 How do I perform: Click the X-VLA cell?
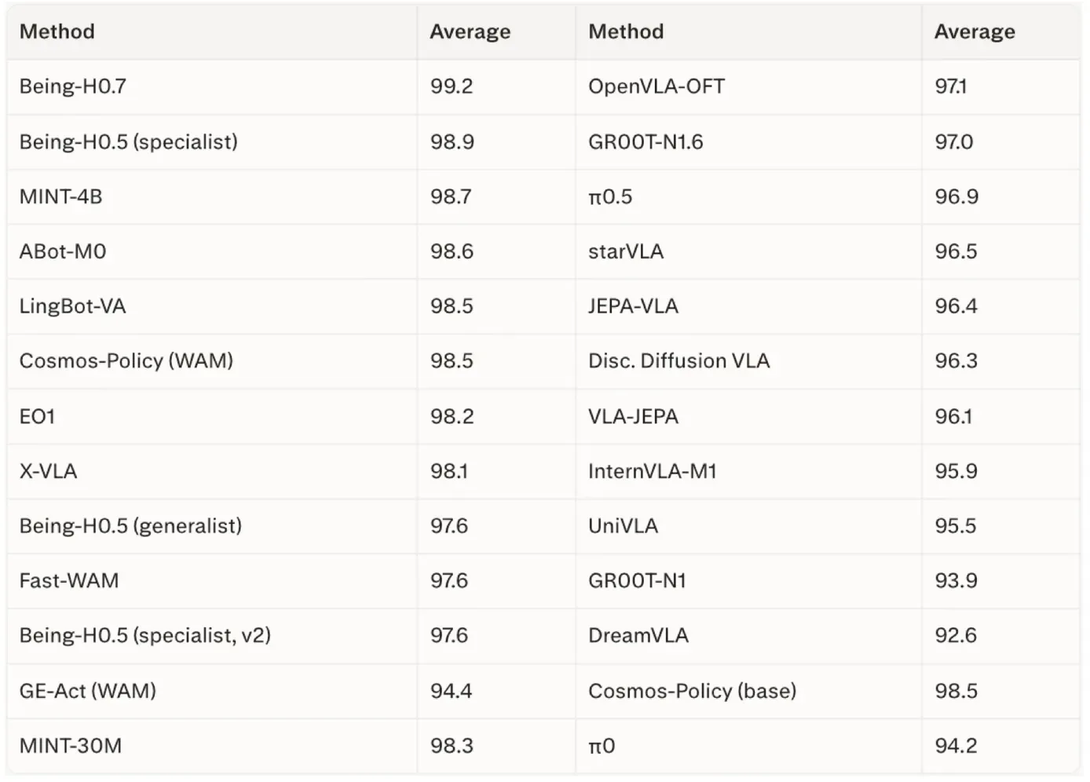pyautogui.click(x=212, y=471)
